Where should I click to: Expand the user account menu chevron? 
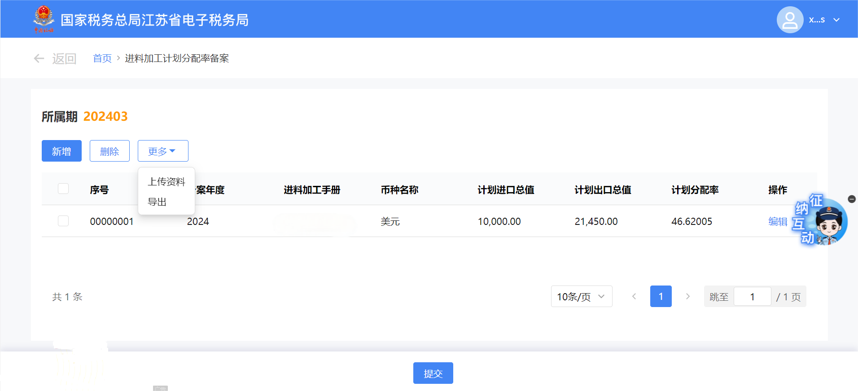pyautogui.click(x=836, y=20)
